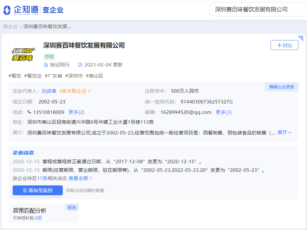
Task: Click the phone number 13510818009
Action: [48, 112]
